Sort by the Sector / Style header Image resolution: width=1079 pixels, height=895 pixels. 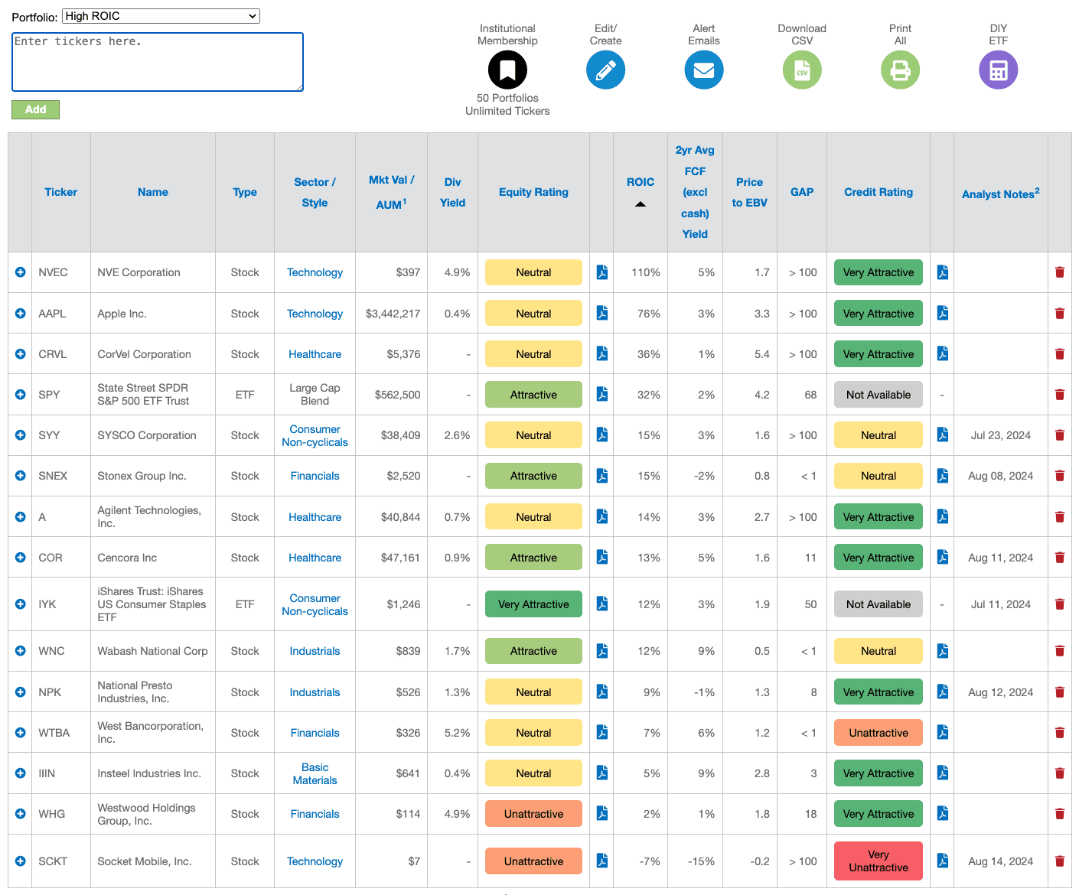click(x=315, y=192)
